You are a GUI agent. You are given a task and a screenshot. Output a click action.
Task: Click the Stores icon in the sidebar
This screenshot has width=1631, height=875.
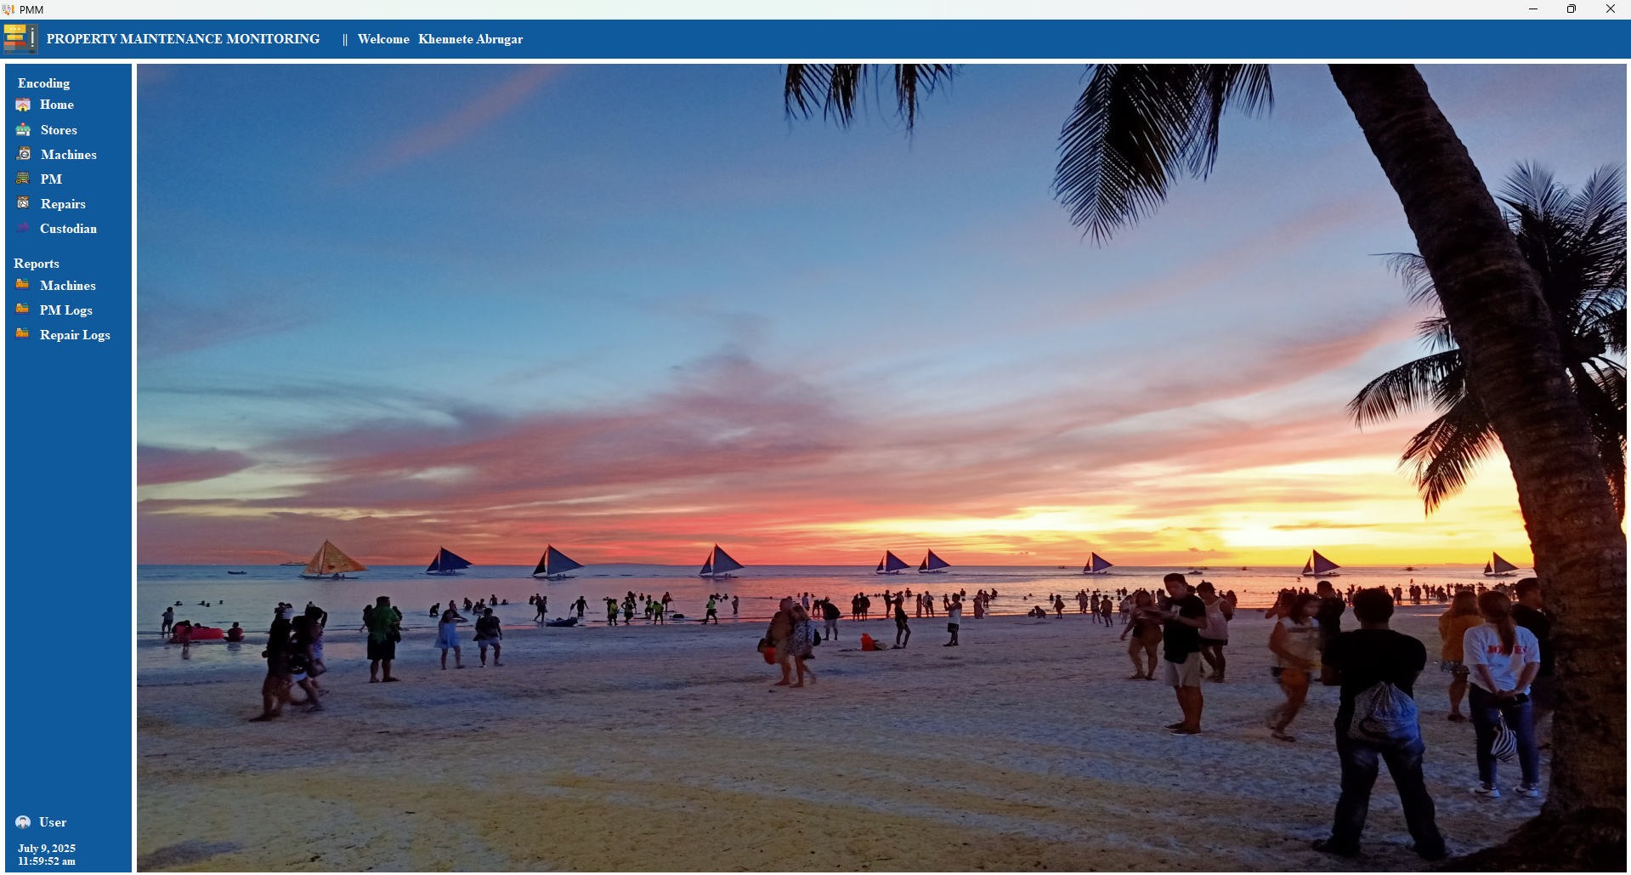[23, 129]
